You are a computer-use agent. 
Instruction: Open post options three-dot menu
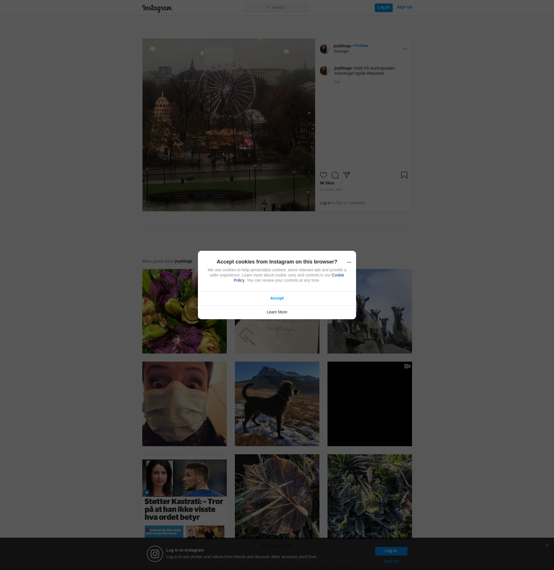click(x=405, y=49)
